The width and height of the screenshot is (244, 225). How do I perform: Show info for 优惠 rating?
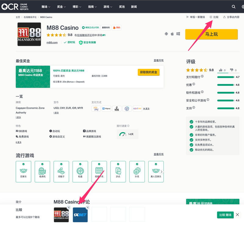click(x=194, y=84)
